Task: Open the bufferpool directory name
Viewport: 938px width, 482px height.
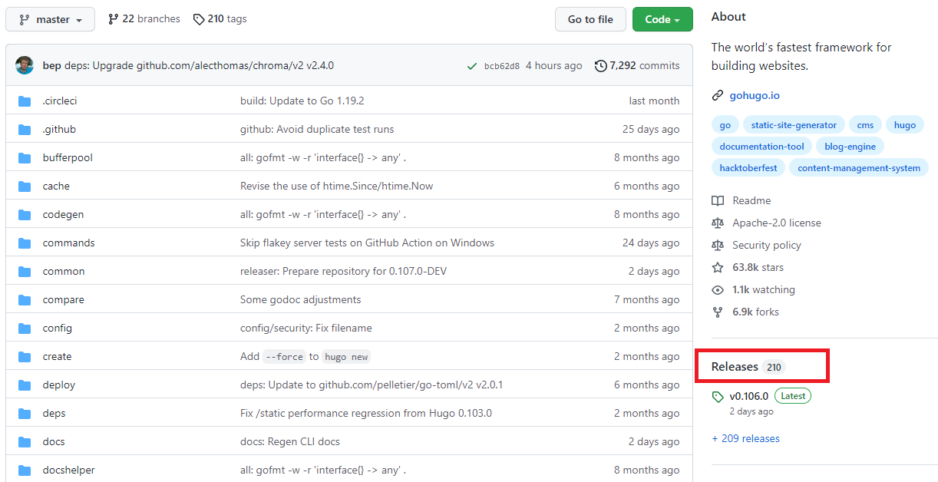Action: tap(68, 157)
